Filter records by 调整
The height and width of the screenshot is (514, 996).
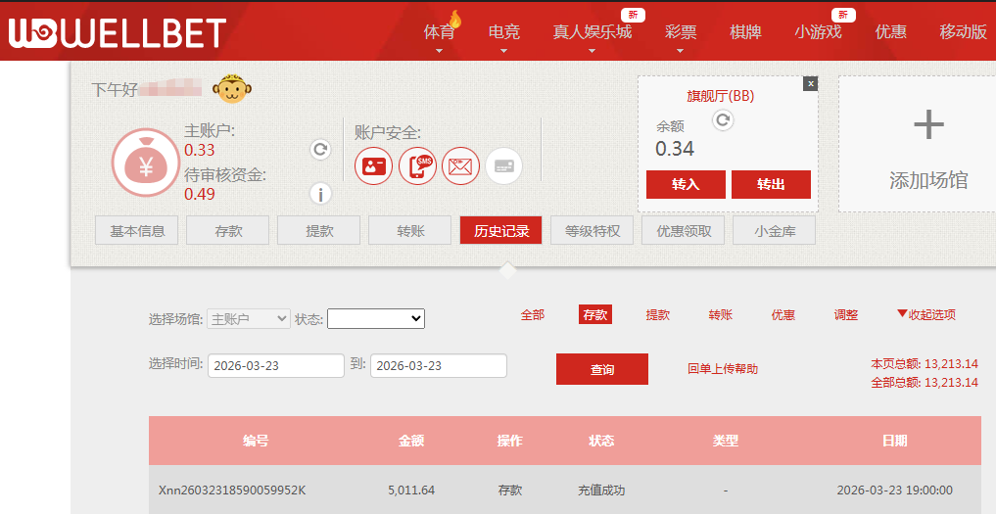pos(846,314)
